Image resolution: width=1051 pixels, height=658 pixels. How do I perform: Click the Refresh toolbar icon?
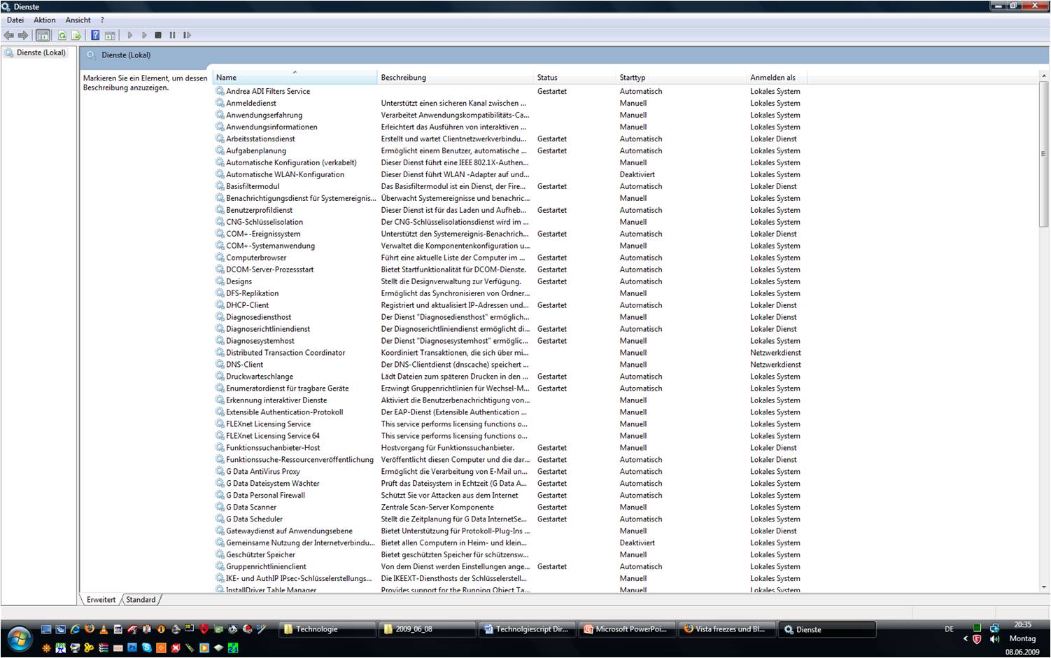(x=62, y=35)
